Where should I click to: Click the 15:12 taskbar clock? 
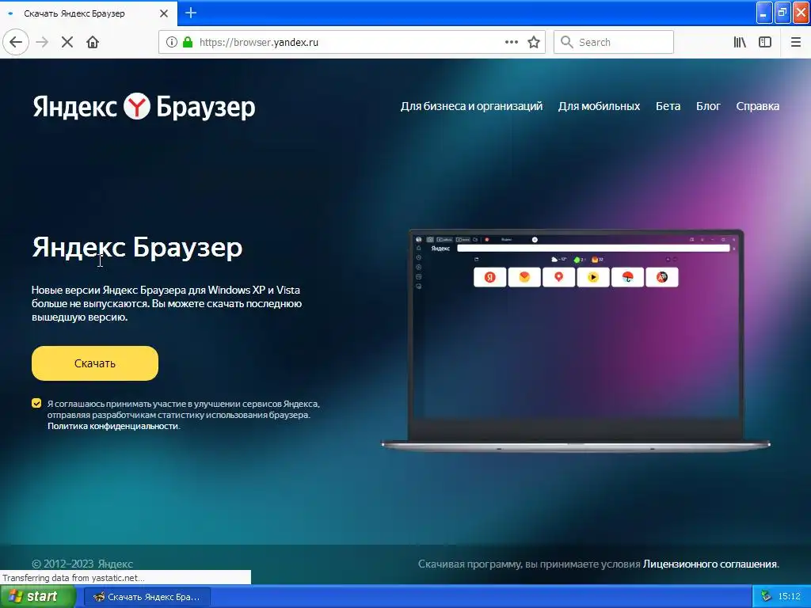coord(790,597)
